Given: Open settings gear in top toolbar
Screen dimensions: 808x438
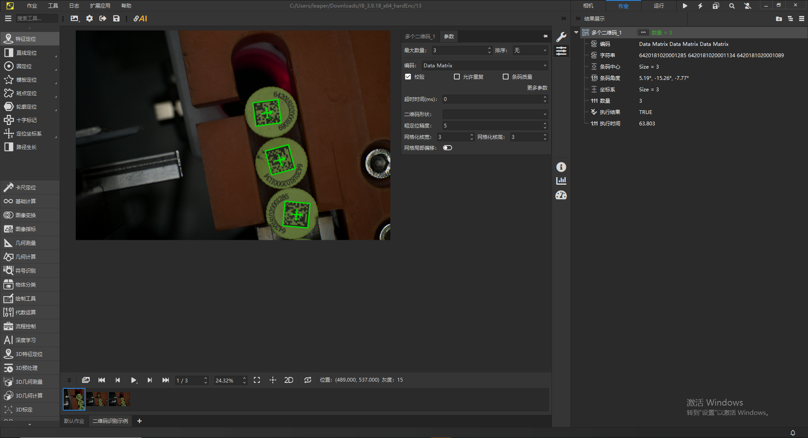Looking at the screenshot, I should coord(89,19).
